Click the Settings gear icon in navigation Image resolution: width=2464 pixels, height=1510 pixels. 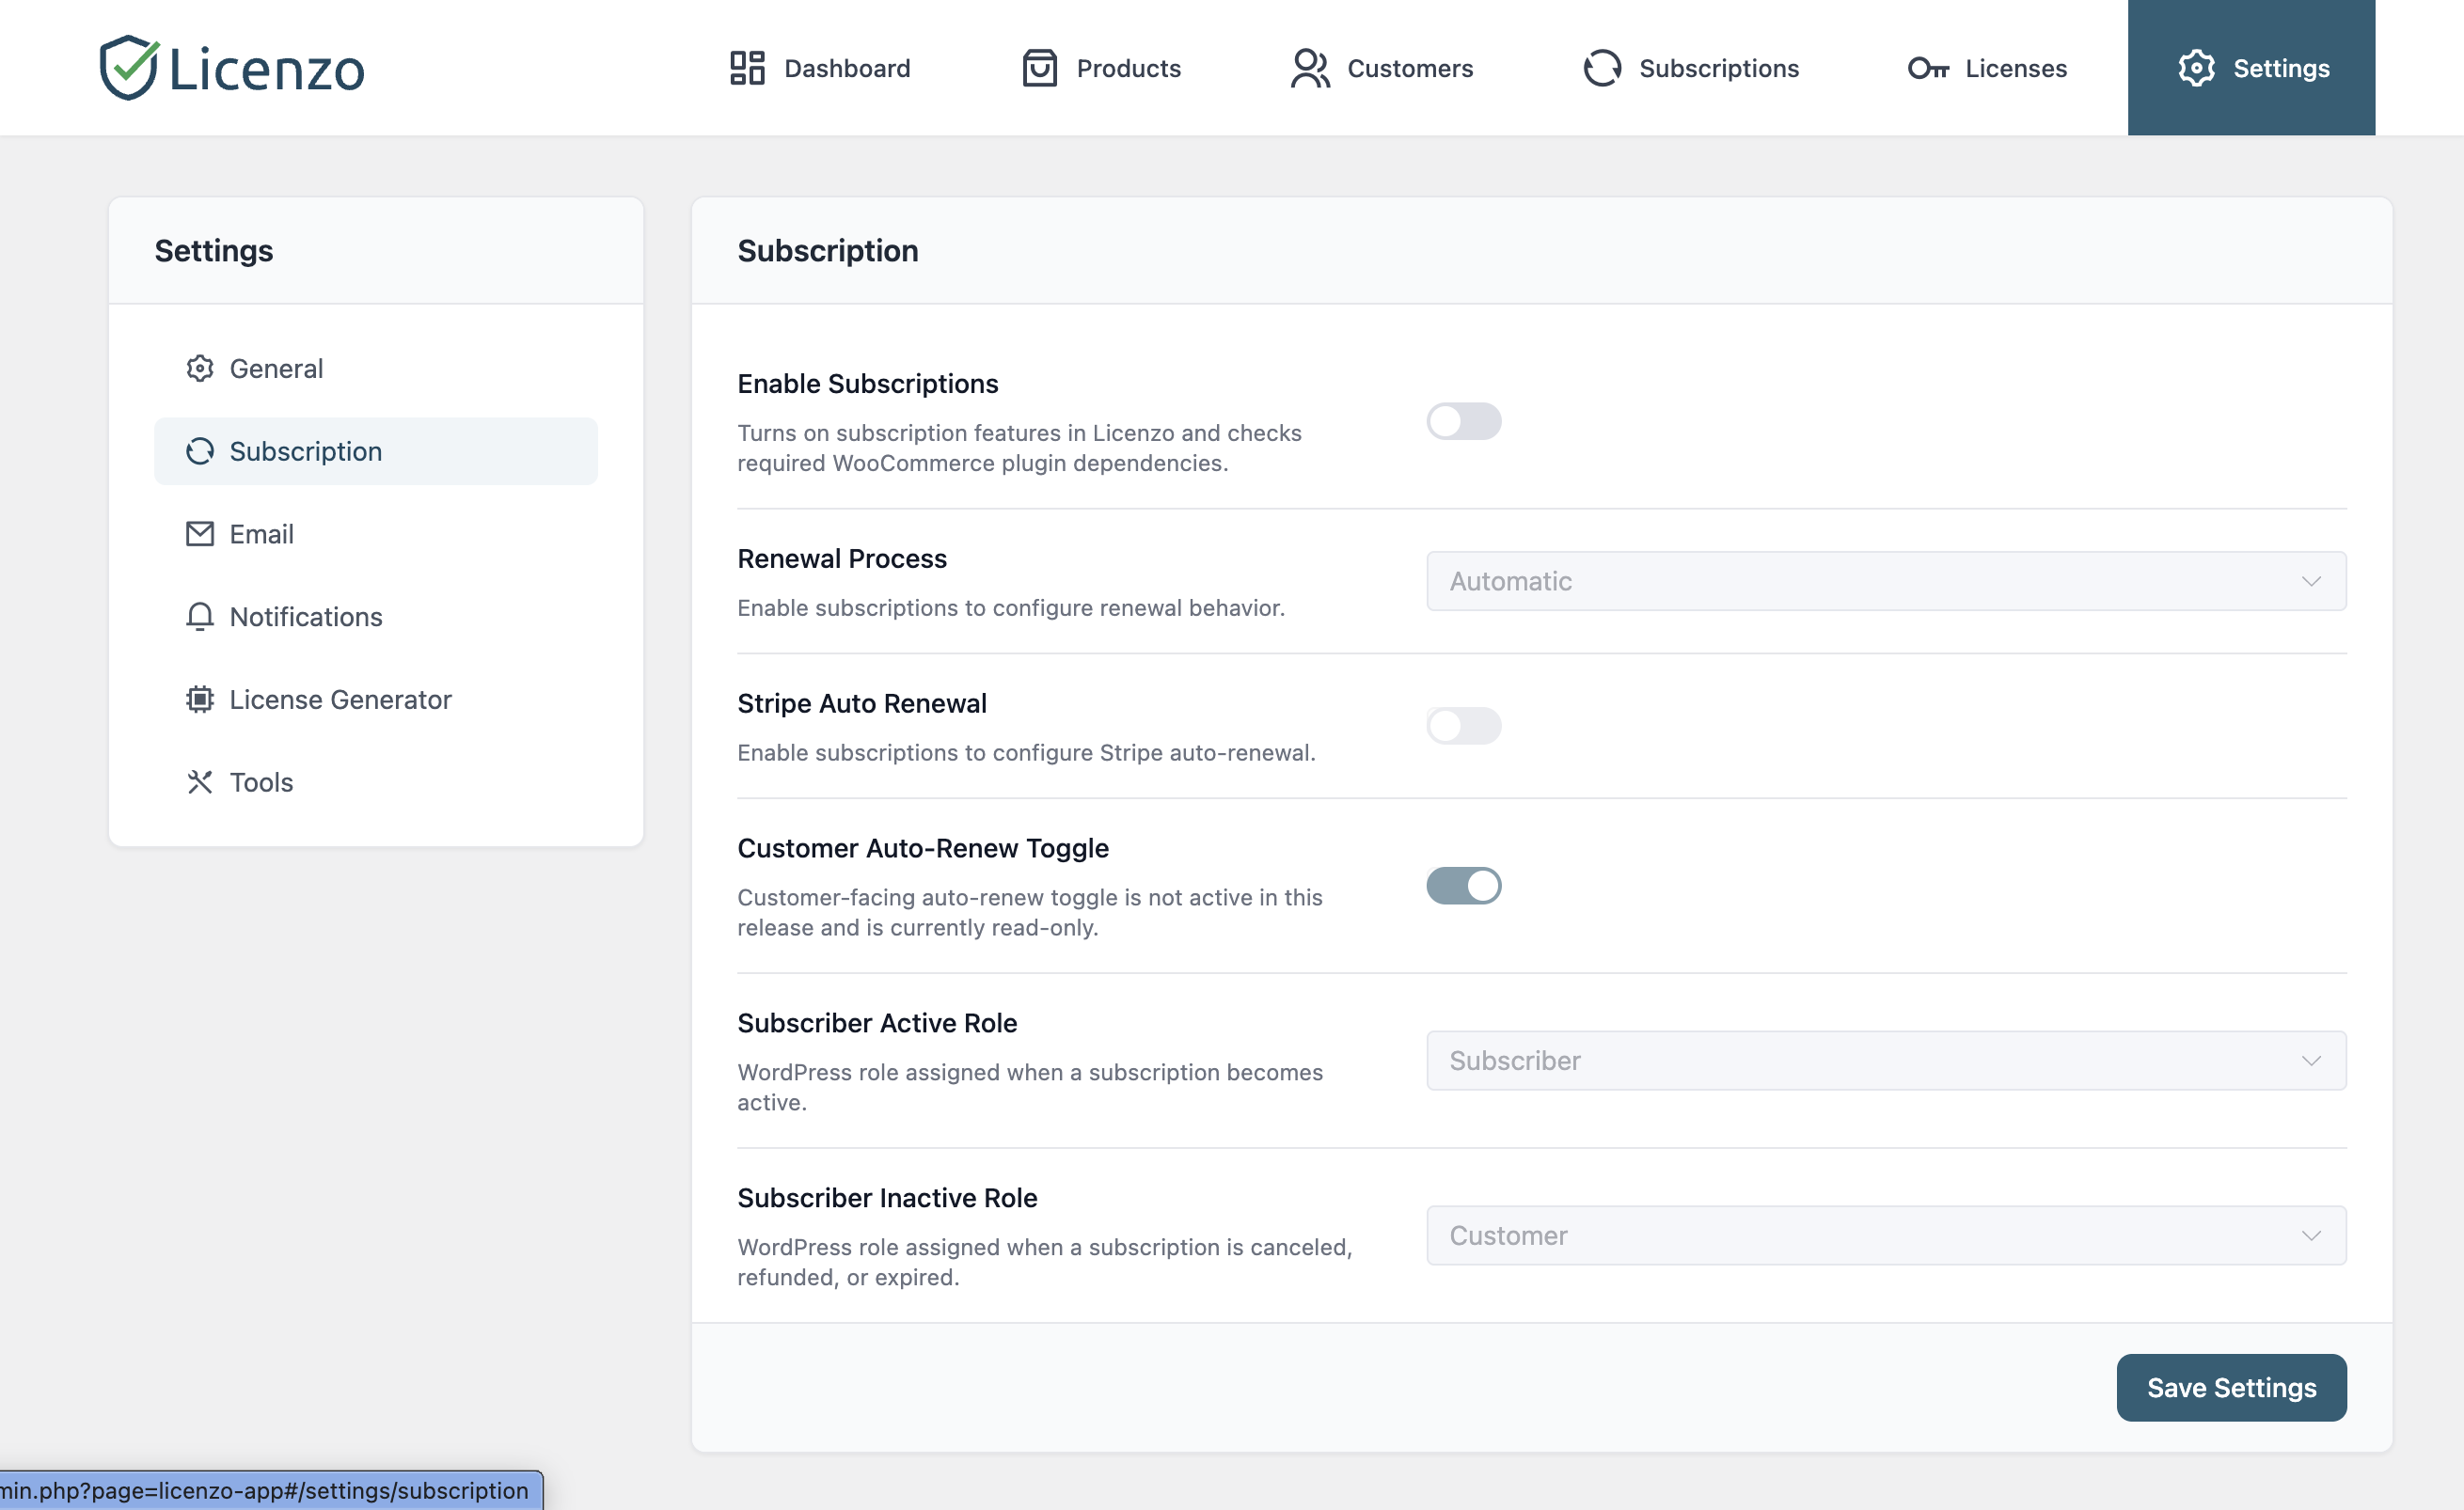coord(2197,68)
